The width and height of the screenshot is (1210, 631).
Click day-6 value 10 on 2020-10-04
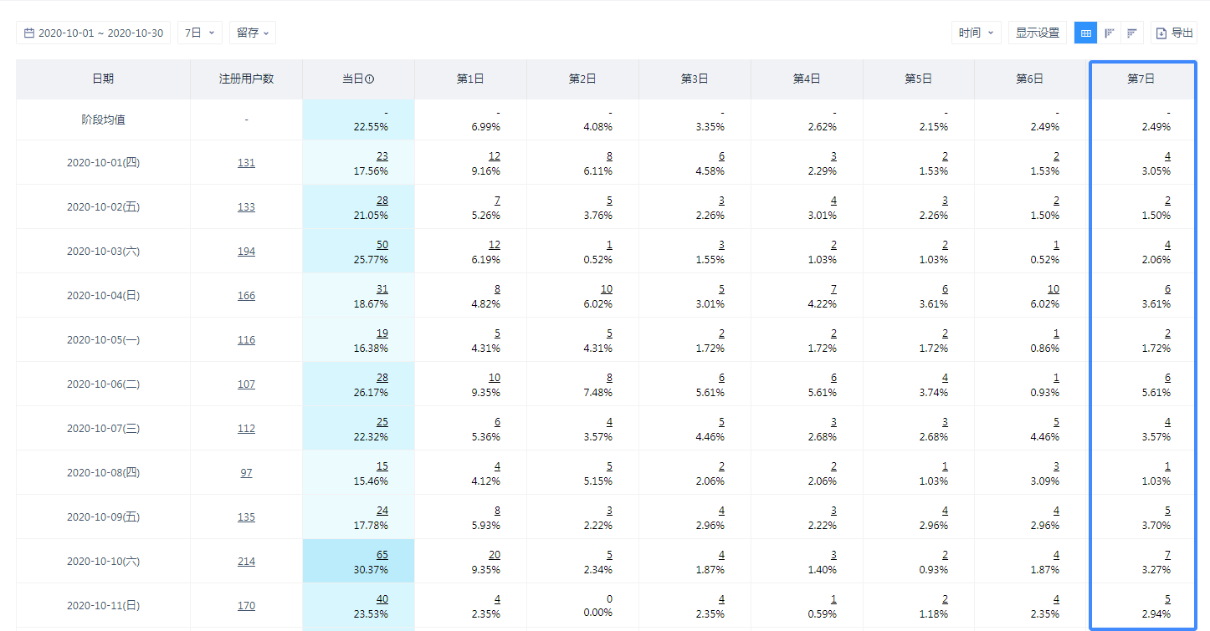coord(1053,289)
